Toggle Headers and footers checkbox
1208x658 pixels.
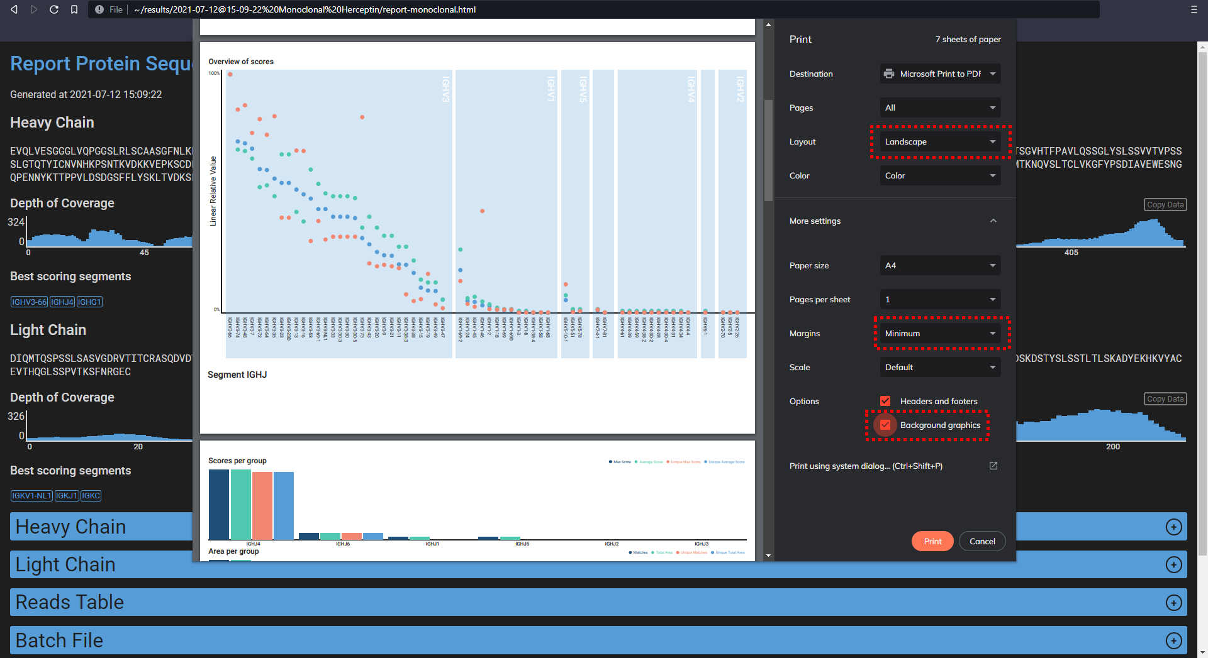[885, 401]
